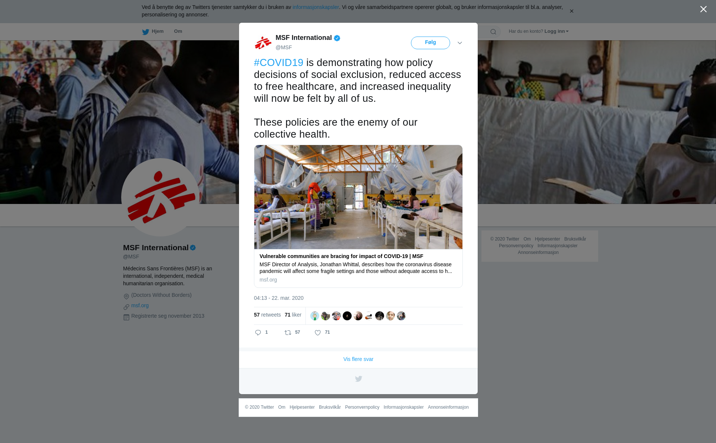
Task: Open the Om menu item in the header
Action: click(178, 31)
